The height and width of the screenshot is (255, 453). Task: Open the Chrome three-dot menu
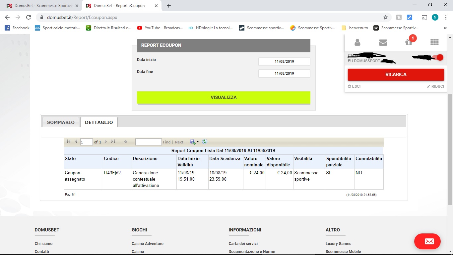tap(446, 17)
